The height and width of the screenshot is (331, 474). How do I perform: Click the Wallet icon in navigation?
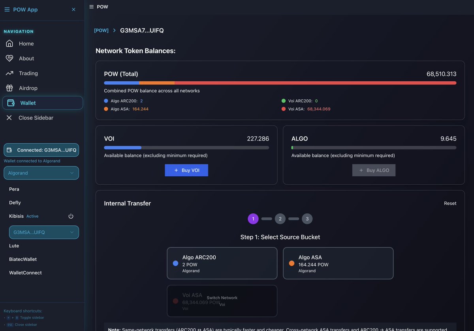coord(11,103)
